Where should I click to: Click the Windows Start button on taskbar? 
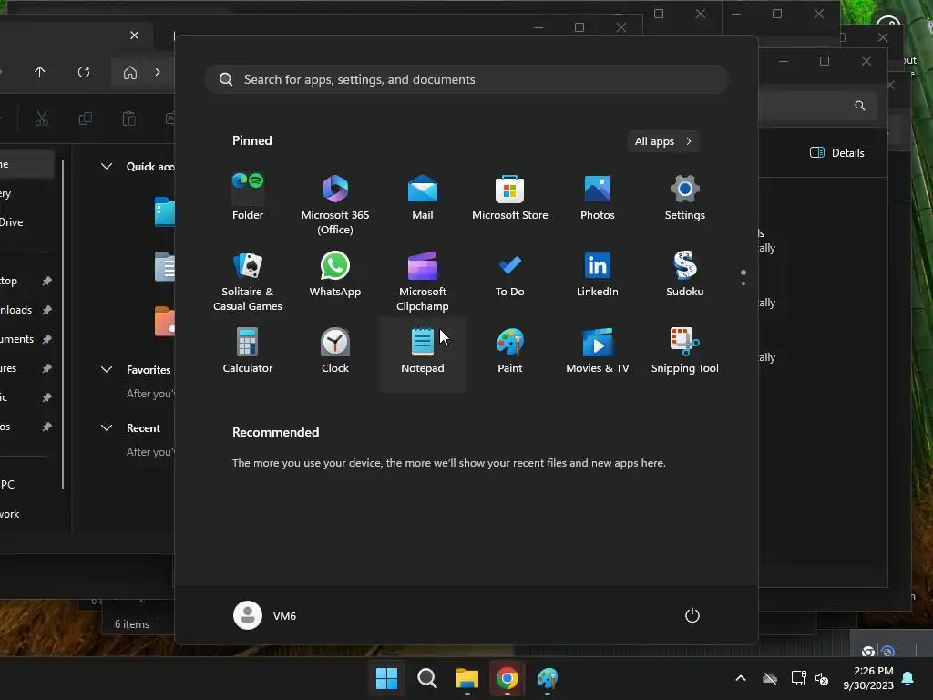point(386,678)
